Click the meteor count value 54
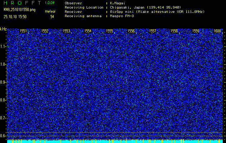 click(52, 16)
